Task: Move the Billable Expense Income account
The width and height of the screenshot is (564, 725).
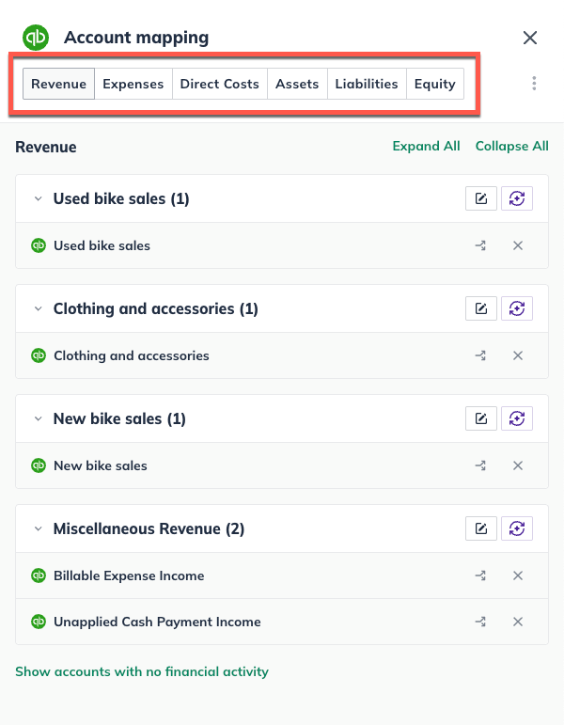Action: [480, 575]
